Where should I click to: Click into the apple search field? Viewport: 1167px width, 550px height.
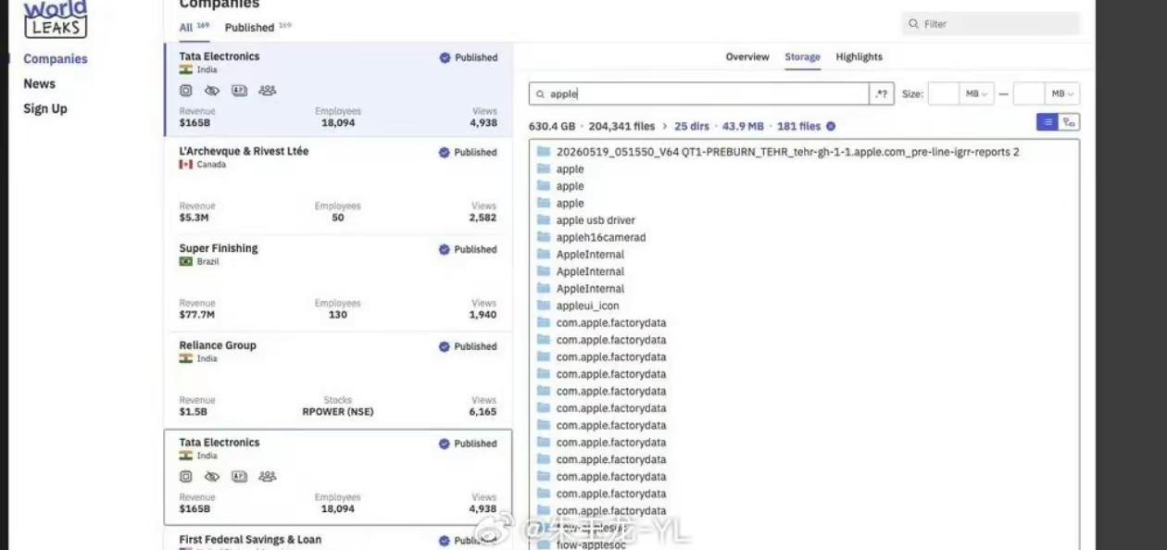pyautogui.click(x=699, y=94)
